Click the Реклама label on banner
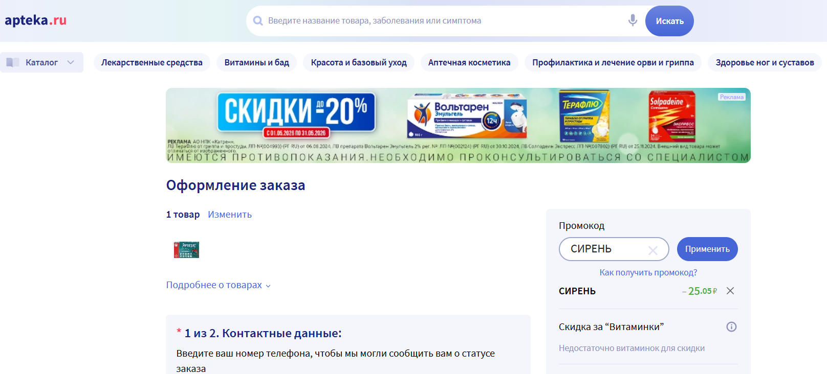827x374 pixels. pyautogui.click(x=732, y=97)
